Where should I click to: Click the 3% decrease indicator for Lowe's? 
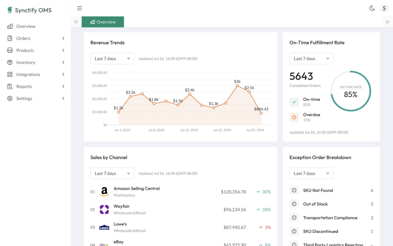click(265, 227)
